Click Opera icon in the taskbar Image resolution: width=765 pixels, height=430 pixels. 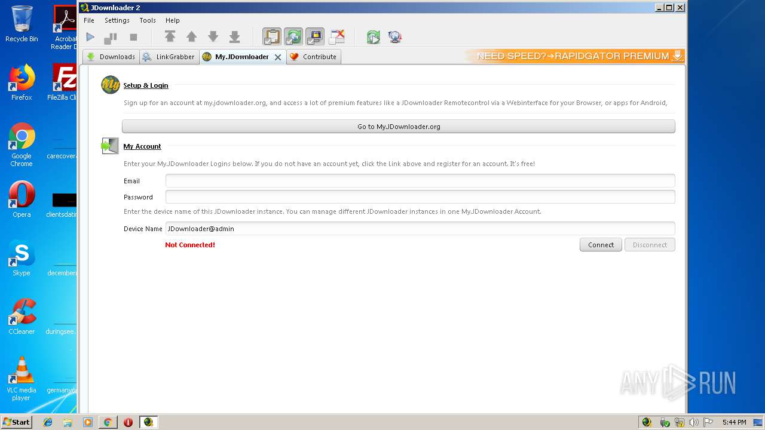click(128, 422)
